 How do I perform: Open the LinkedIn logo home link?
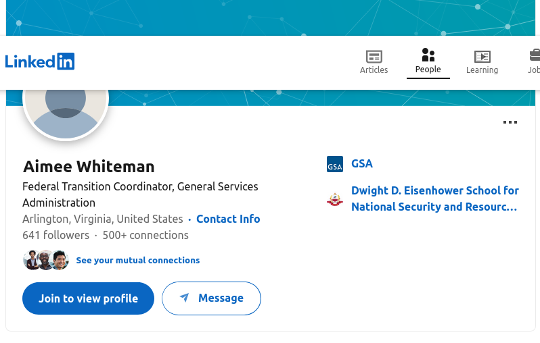(40, 61)
